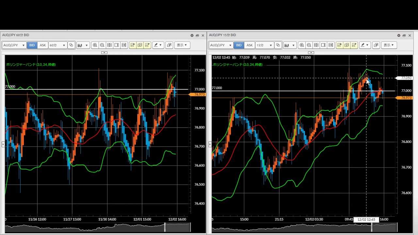
Task: Click right-margin layout icon in 15分 chart
Action: 323,45
